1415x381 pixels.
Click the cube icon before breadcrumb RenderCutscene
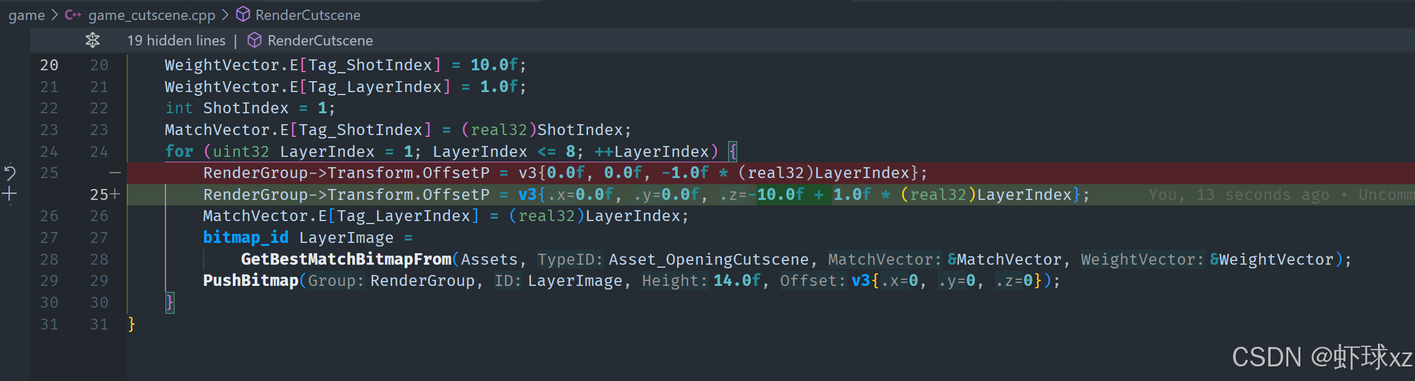(x=243, y=15)
